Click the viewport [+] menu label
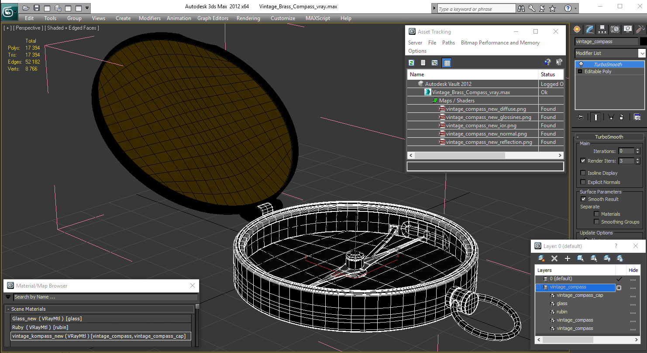Viewport: 647px width, 353px height. tap(8, 28)
